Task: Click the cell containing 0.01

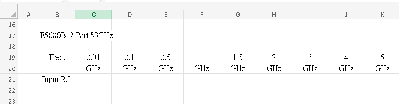Action: pos(93,57)
